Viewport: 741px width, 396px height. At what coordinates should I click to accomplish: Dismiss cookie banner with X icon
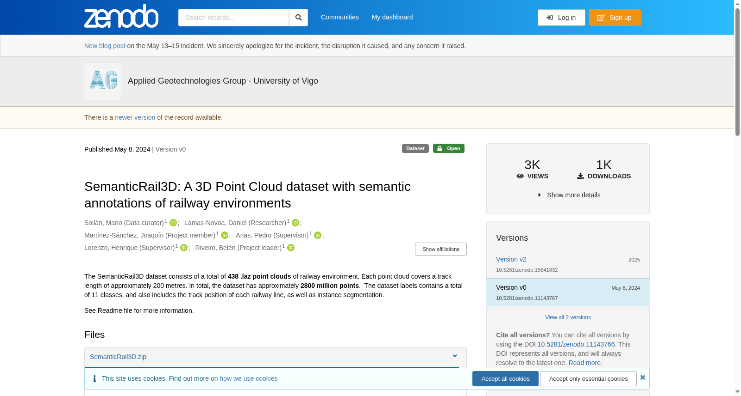643,378
